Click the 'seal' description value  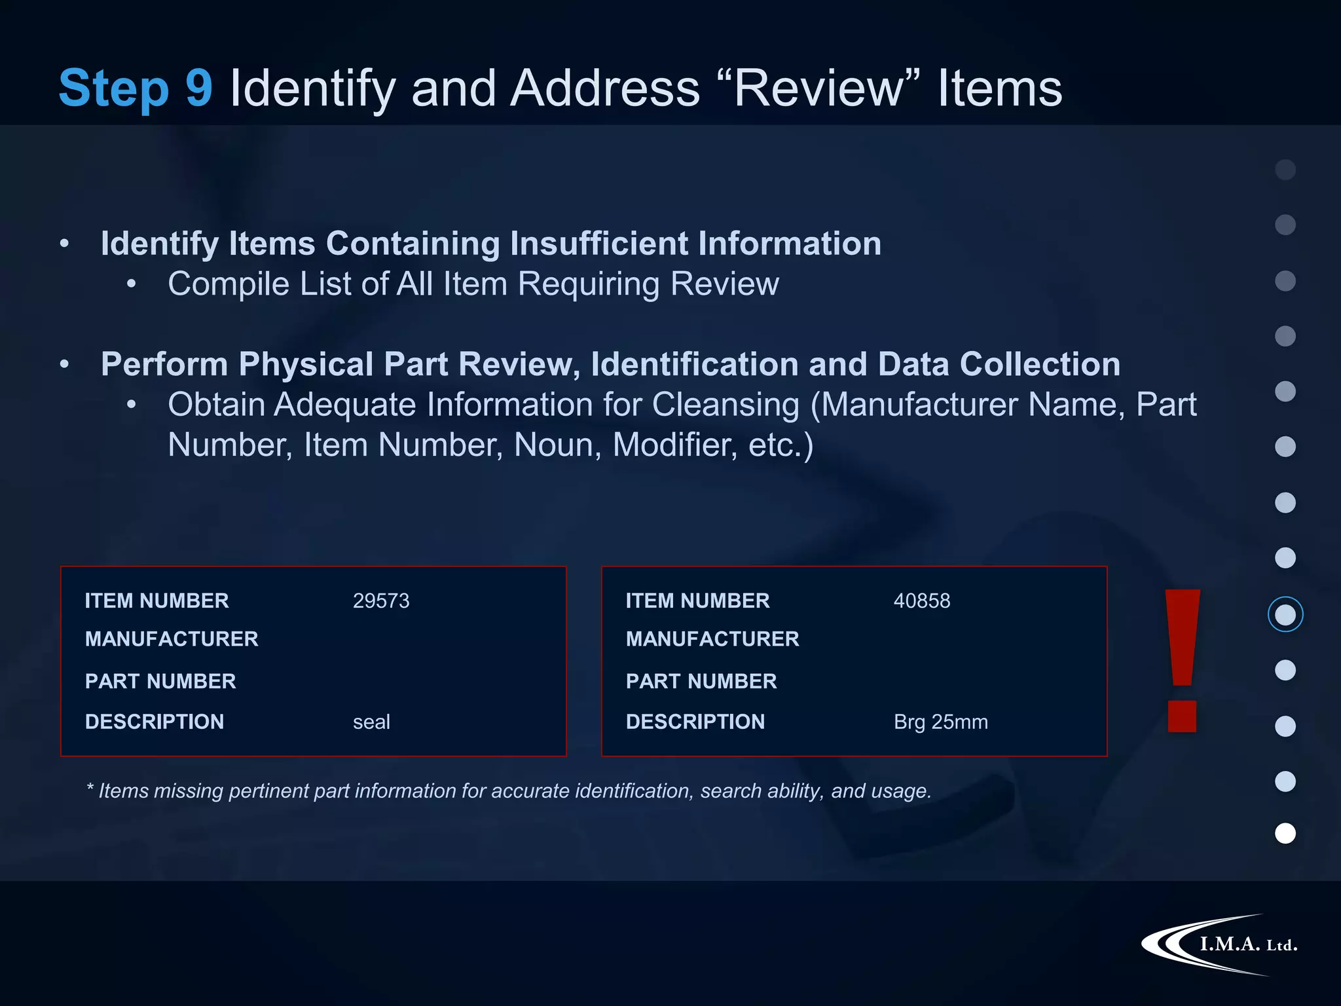pos(371,722)
